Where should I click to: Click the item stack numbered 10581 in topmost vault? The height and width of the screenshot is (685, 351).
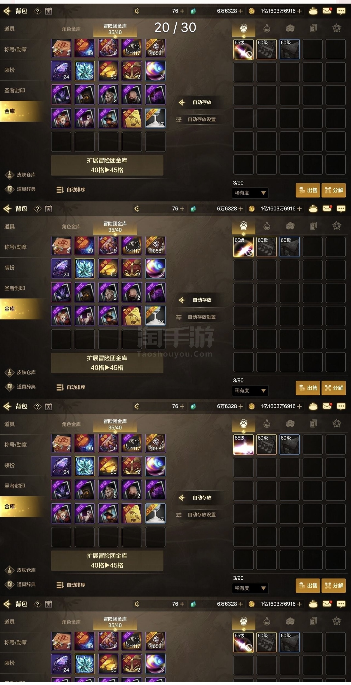155,48
